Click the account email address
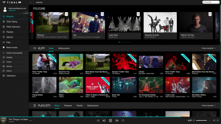The width and height of the screenshot is (221, 124). tap(17, 8)
